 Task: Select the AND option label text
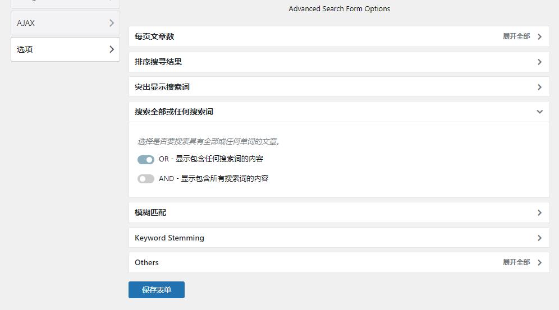pos(213,178)
